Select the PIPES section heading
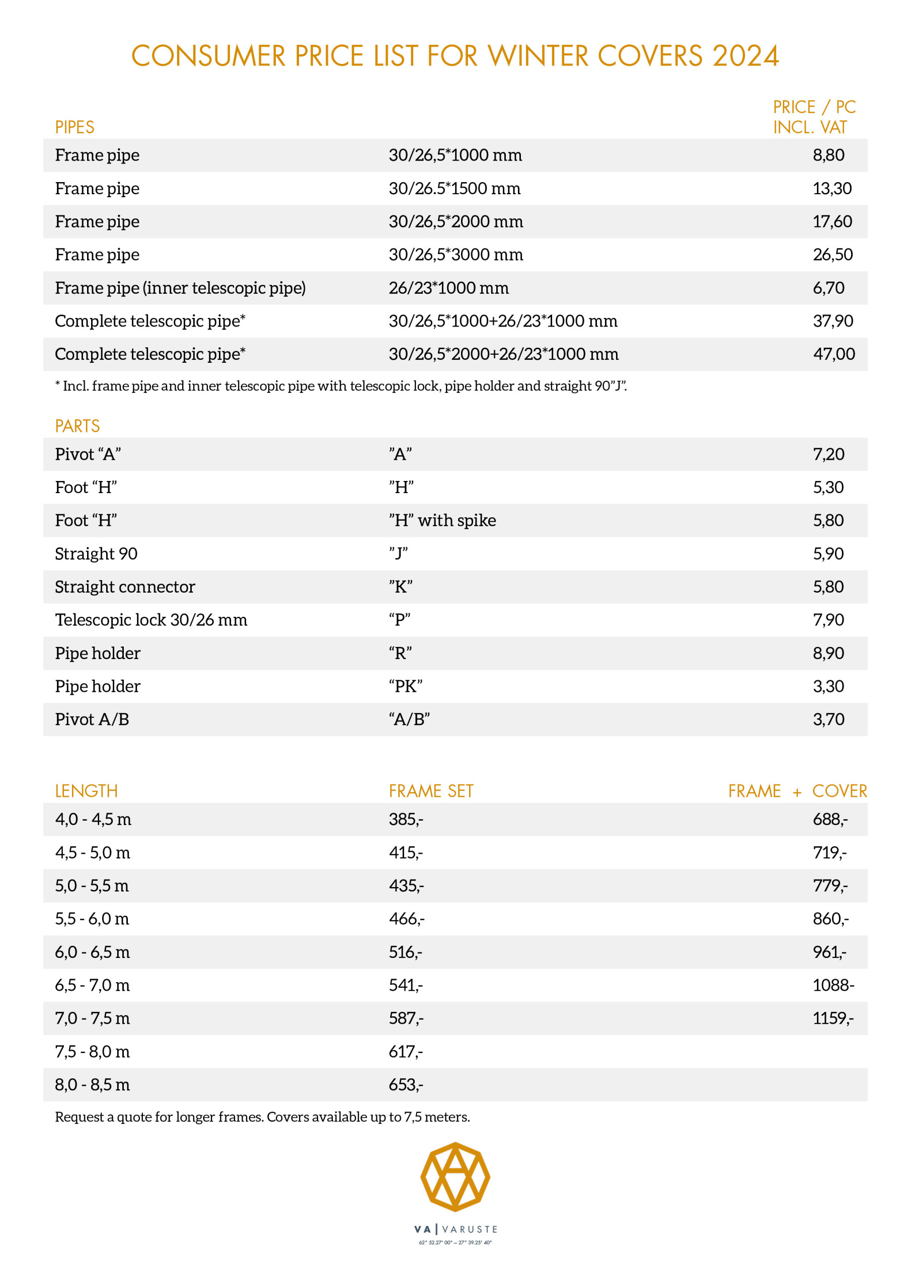 pyautogui.click(x=74, y=127)
